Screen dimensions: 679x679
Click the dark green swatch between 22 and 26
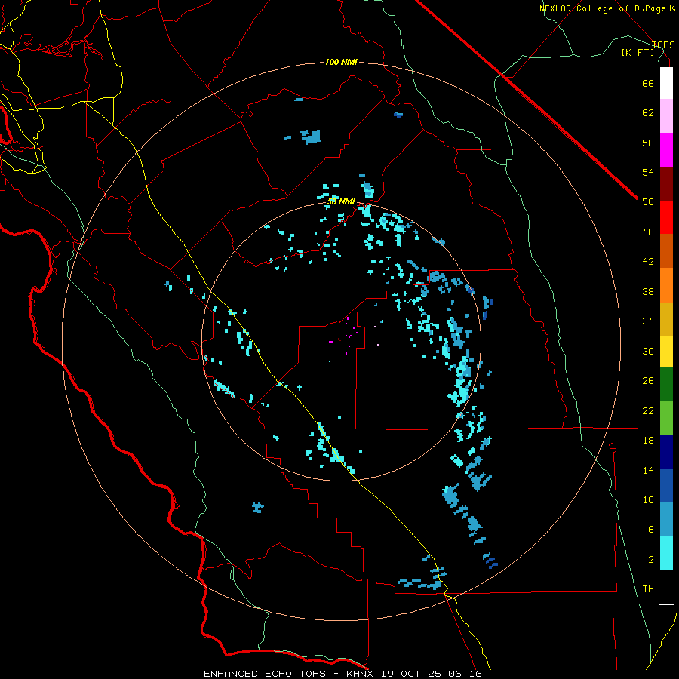(x=666, y=384)
